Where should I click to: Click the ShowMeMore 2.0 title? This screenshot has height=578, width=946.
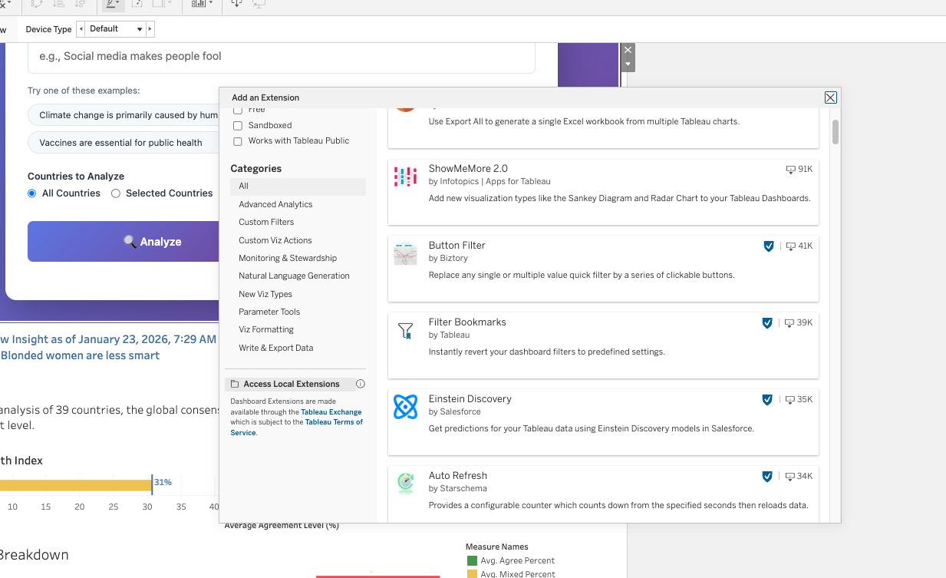click(468, 169)
